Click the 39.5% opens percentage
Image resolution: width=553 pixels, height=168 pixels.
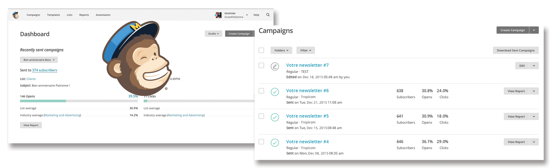click(133, 96)
